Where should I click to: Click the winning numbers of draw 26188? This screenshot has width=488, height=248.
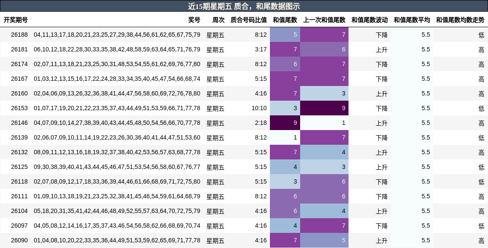pos(117,35)
